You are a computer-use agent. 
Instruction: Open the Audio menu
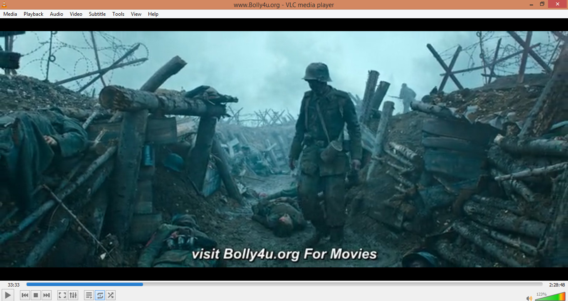(x=57, y=14)
